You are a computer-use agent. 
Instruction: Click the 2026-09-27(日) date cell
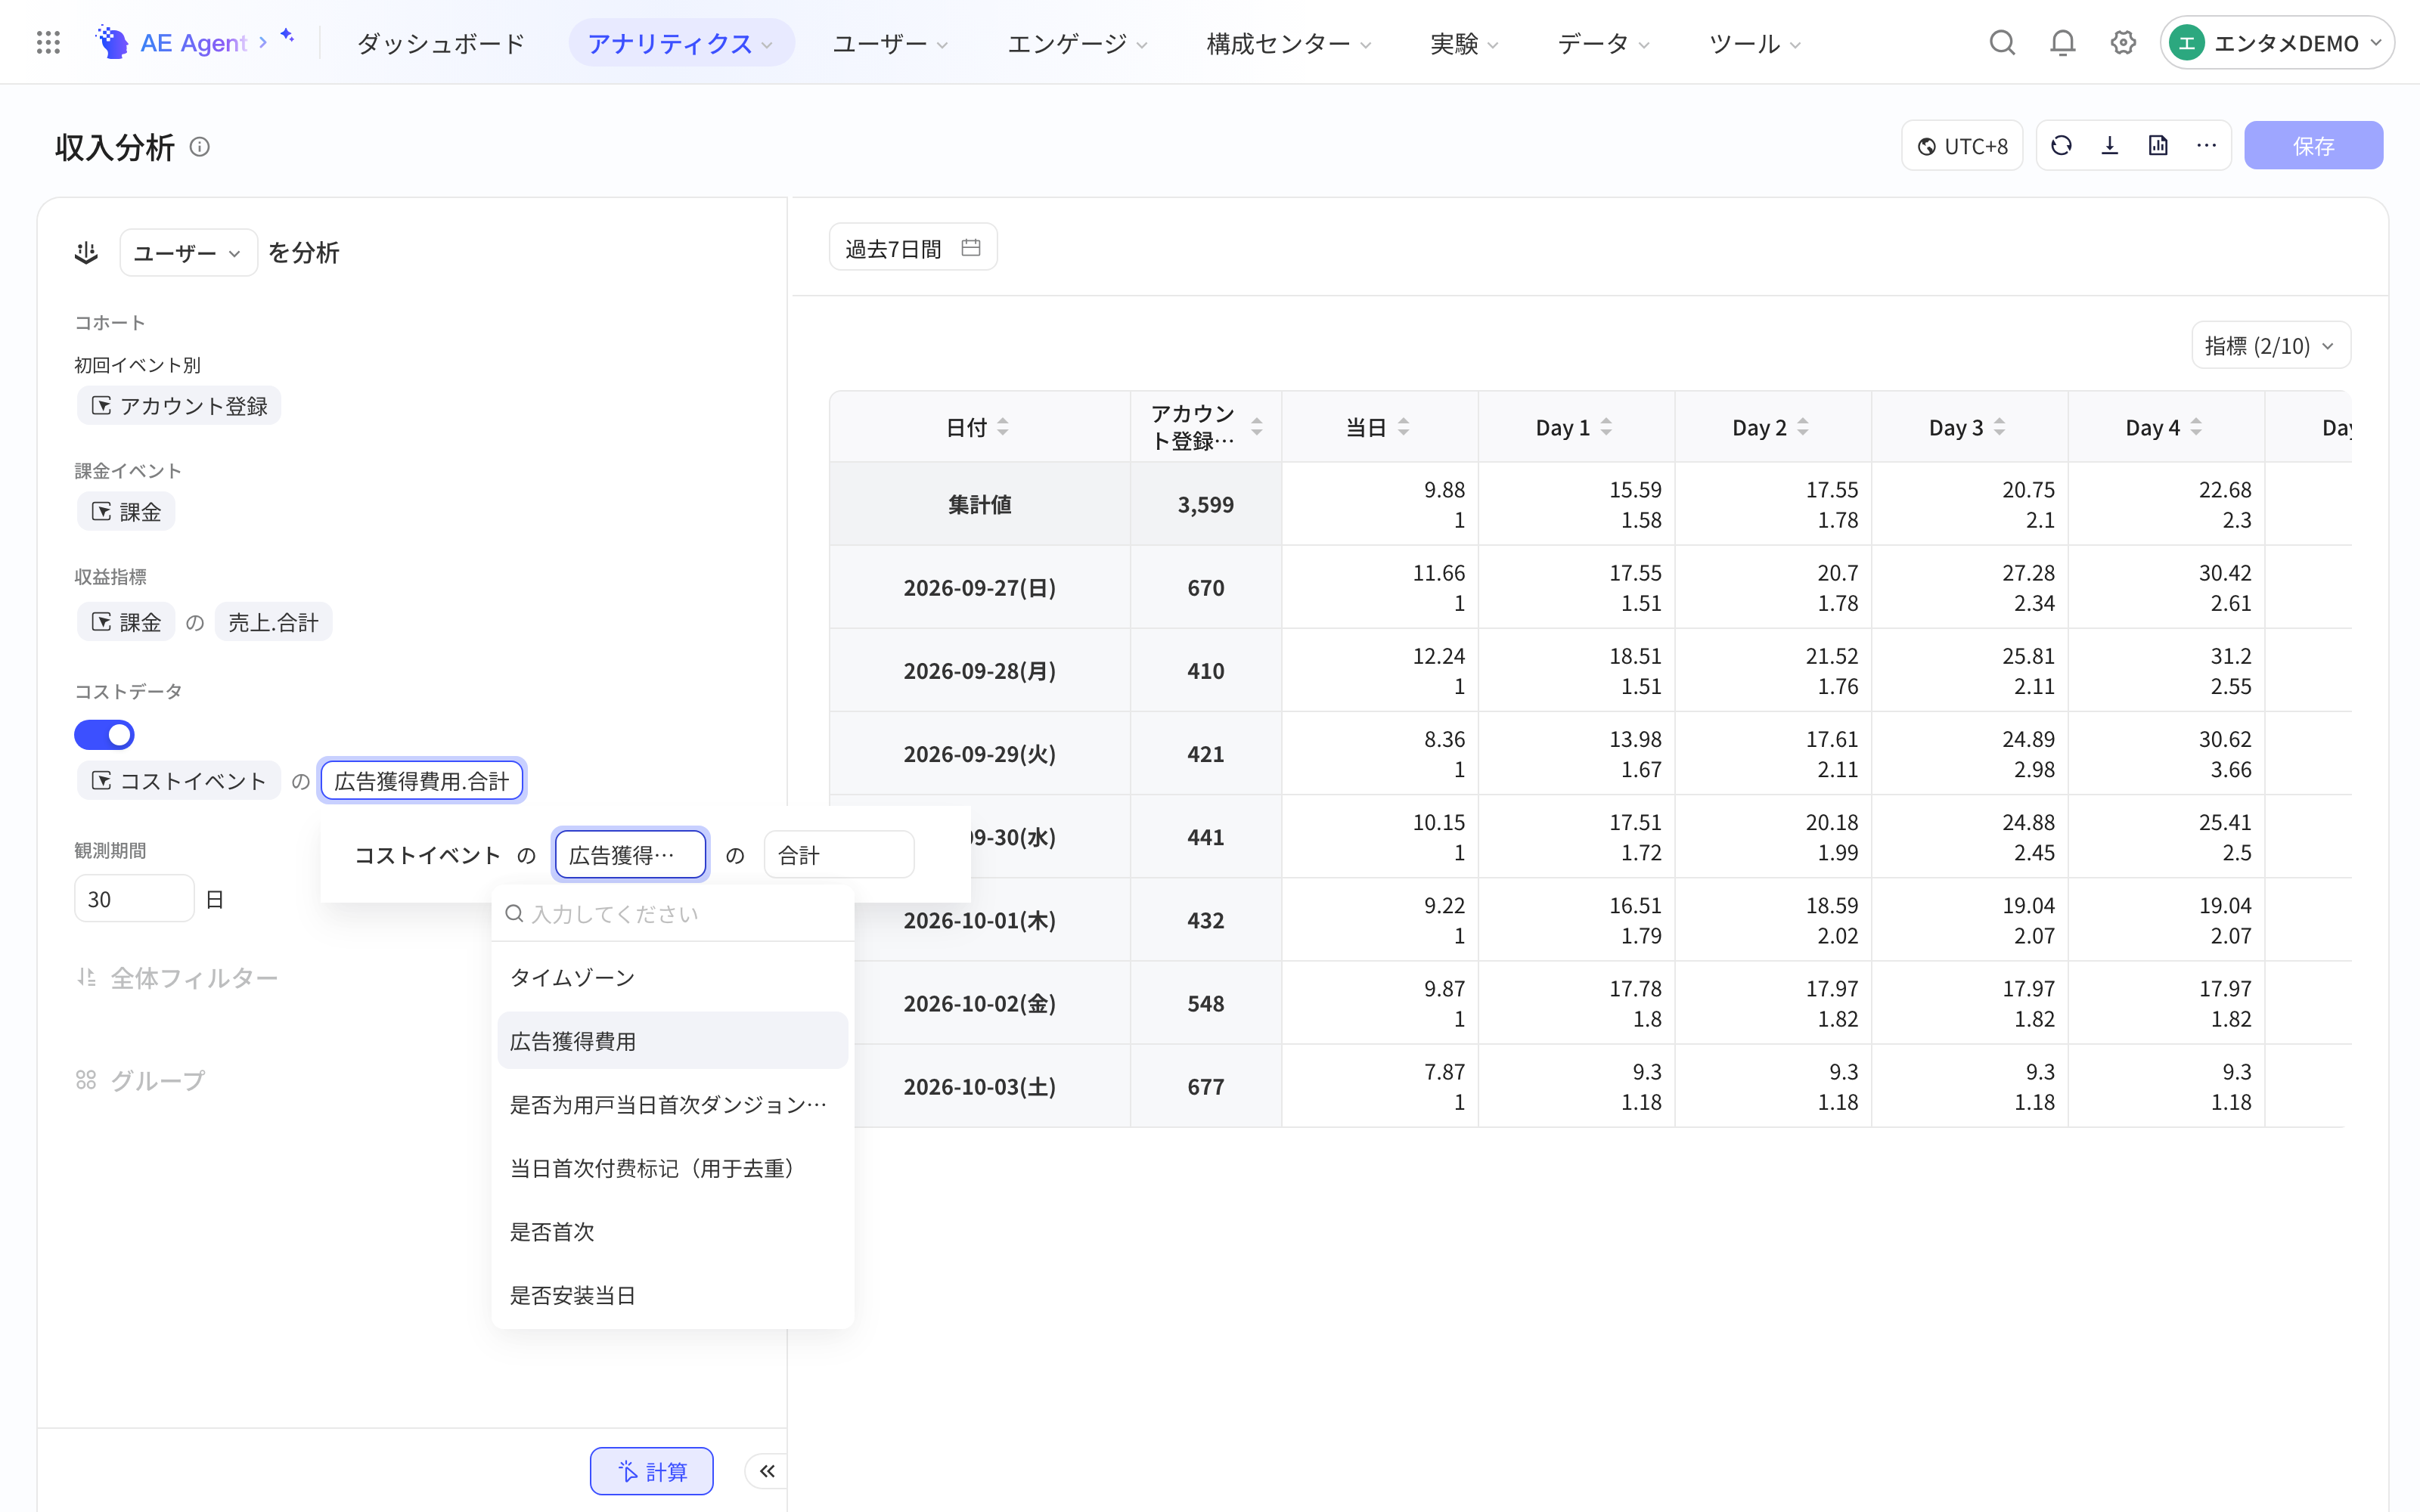[980, 587]
